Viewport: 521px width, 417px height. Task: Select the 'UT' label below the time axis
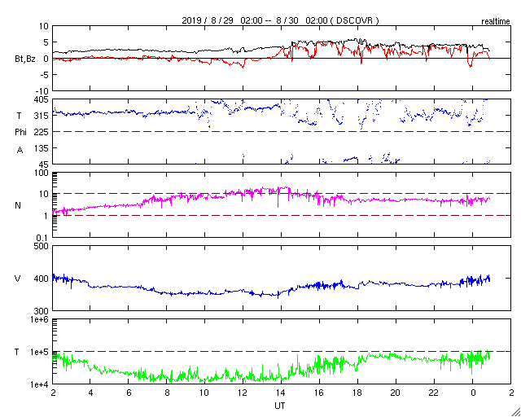280,406
